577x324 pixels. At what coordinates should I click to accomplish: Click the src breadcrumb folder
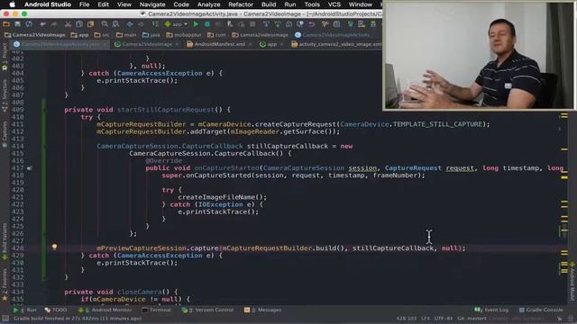point(102,35)
